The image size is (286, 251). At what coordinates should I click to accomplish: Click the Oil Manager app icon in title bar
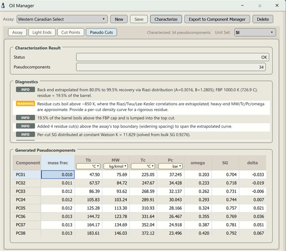pyautogui.click(x=3, y=6)
